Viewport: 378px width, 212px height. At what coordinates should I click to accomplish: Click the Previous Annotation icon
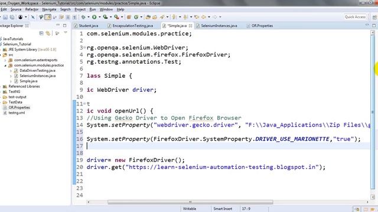coord(185,17)
